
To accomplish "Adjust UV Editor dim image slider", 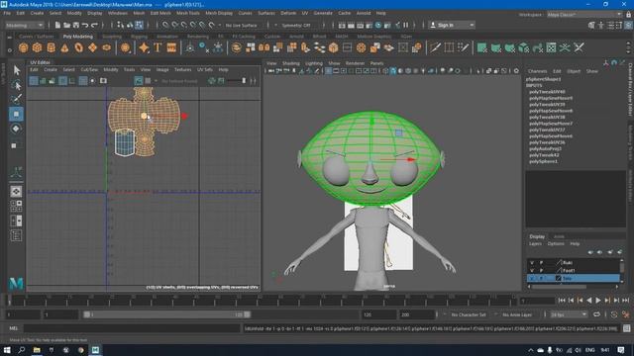I will (237, 81).
